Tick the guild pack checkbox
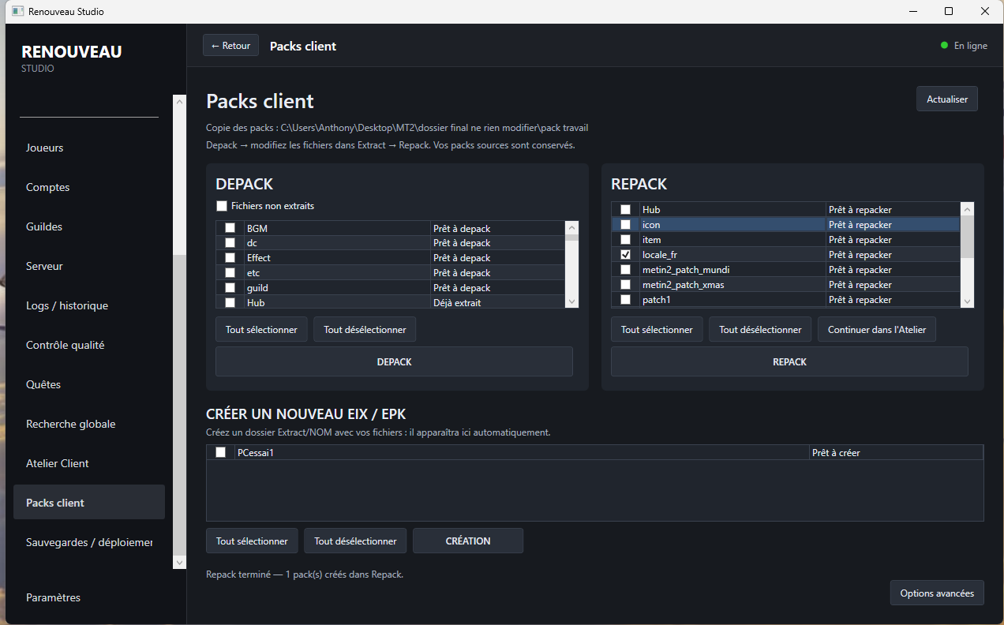This screenshot has height=625, width=1004. point(230,288)
